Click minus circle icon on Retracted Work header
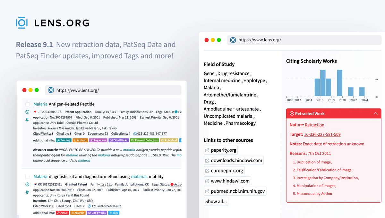Viewport: 385px width, 218px height. pos(292,113)
